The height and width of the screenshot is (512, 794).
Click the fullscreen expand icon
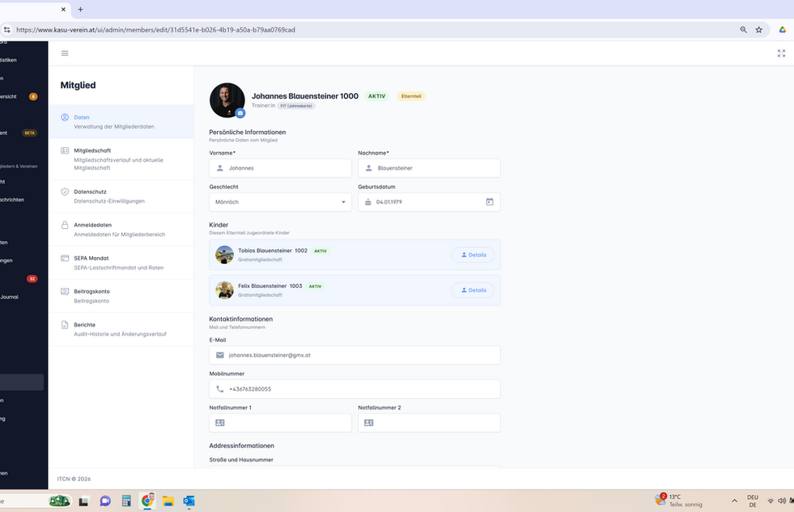pos(781,53)
